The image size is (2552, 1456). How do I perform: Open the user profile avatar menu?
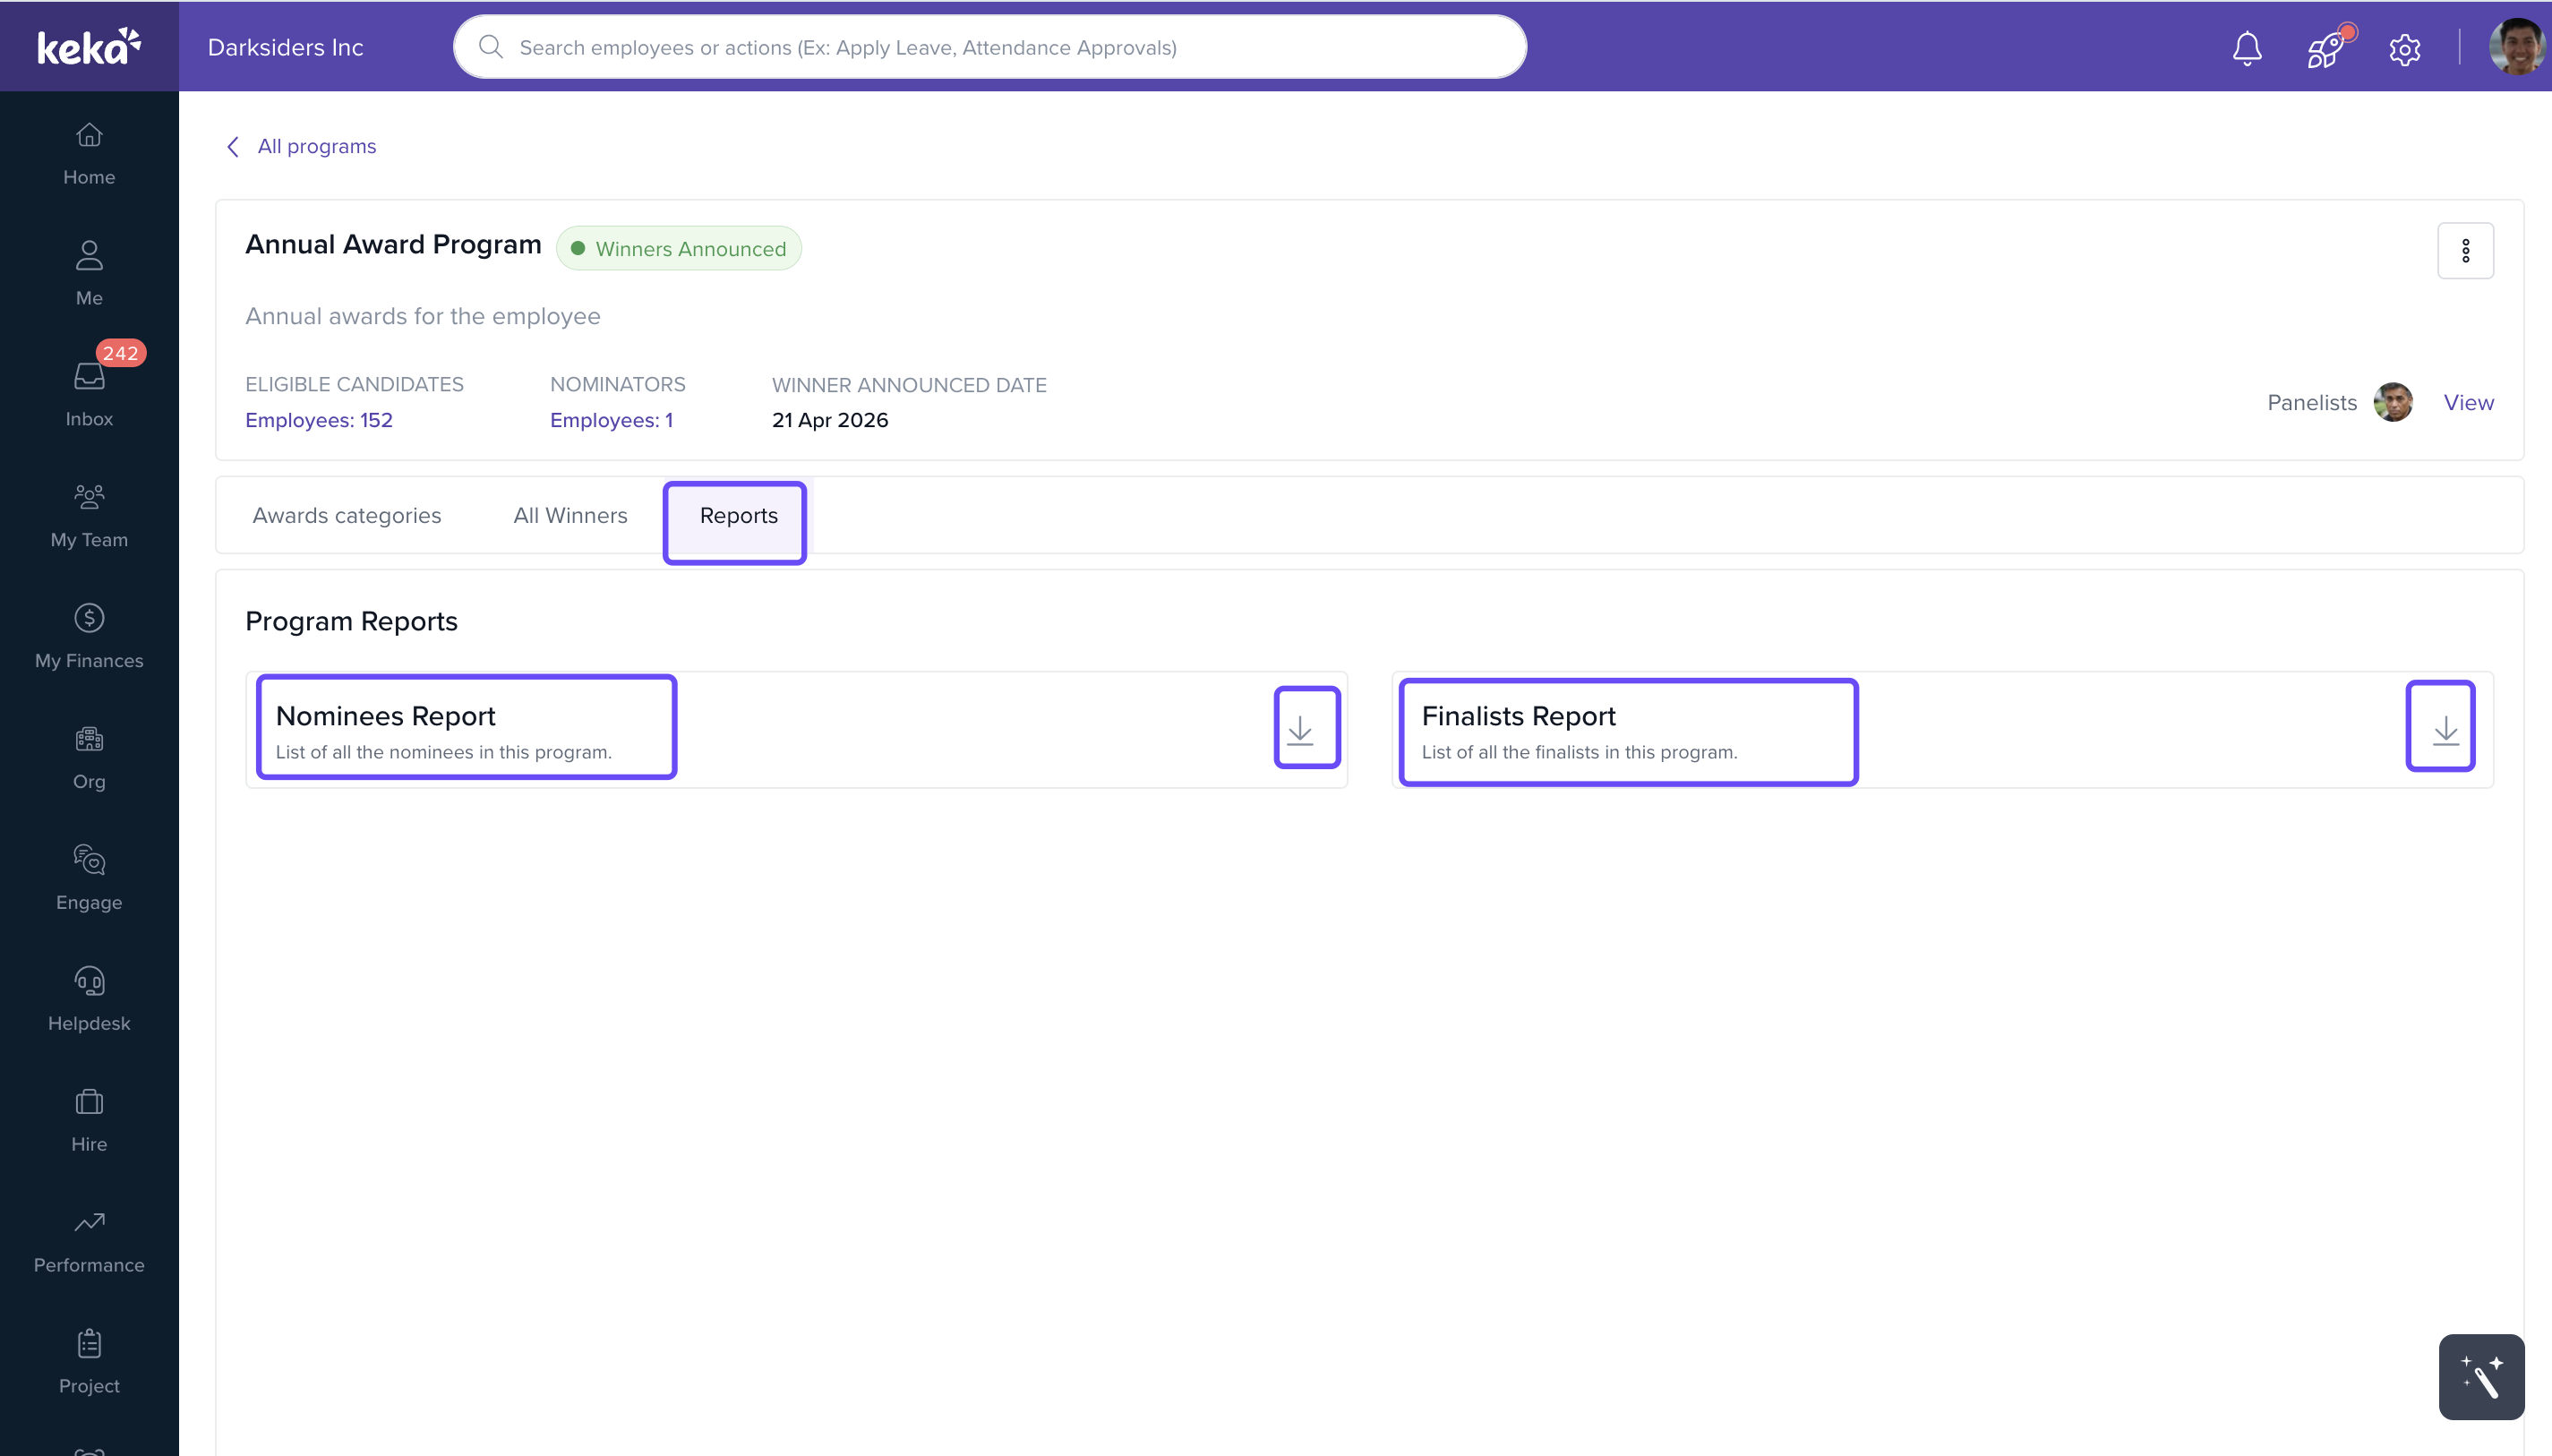point(2516,48)
